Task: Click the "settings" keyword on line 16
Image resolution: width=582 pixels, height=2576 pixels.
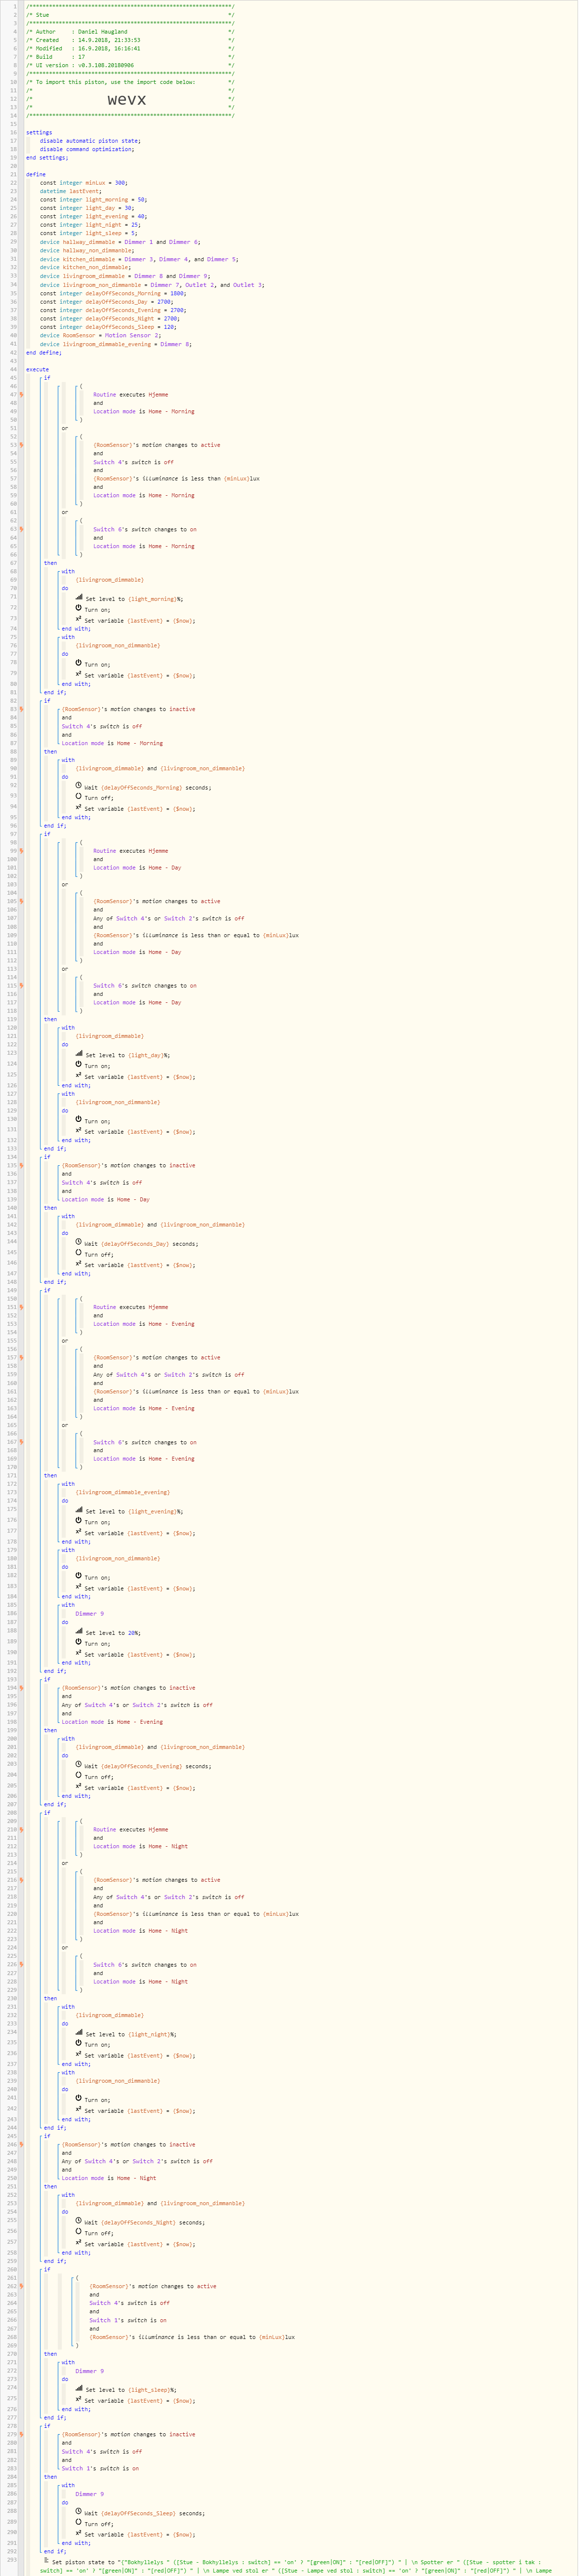Action: (x=39, y=132)
